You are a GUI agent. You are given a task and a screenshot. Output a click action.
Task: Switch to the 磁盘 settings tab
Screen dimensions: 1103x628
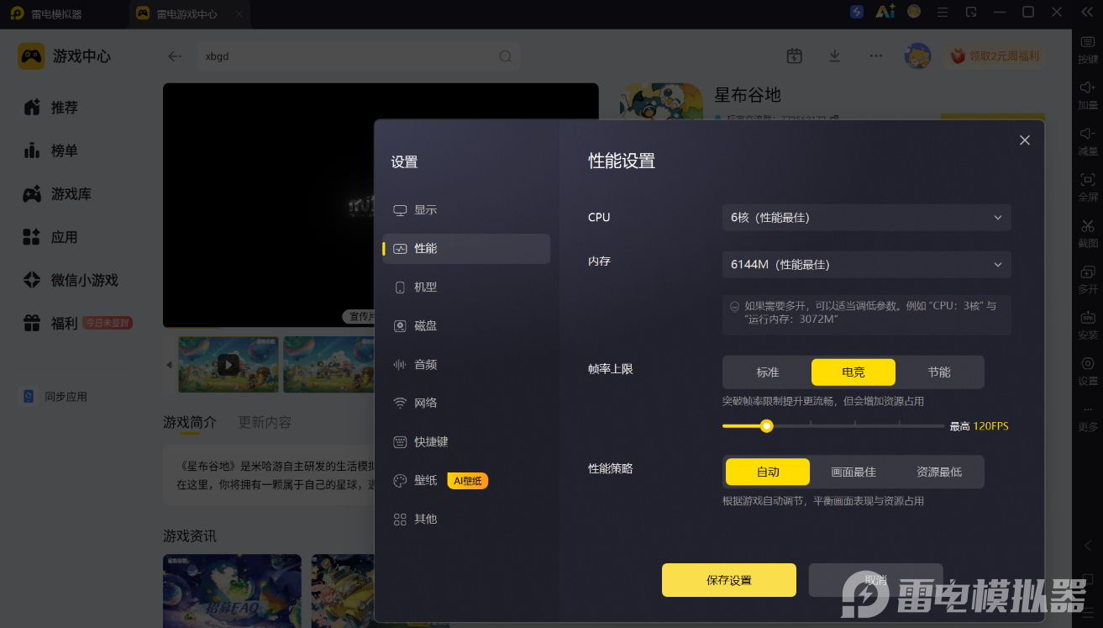point(466,325)
